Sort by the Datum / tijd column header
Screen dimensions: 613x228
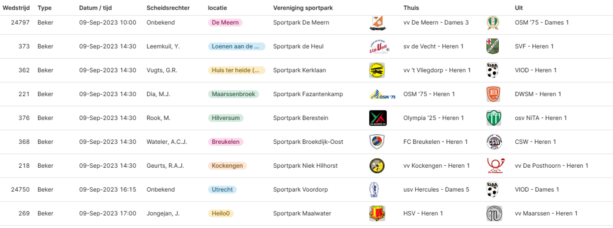[x=95, y=8]
